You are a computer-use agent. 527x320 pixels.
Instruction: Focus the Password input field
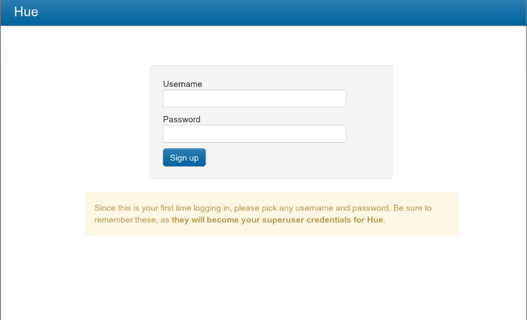pos(254,134)
